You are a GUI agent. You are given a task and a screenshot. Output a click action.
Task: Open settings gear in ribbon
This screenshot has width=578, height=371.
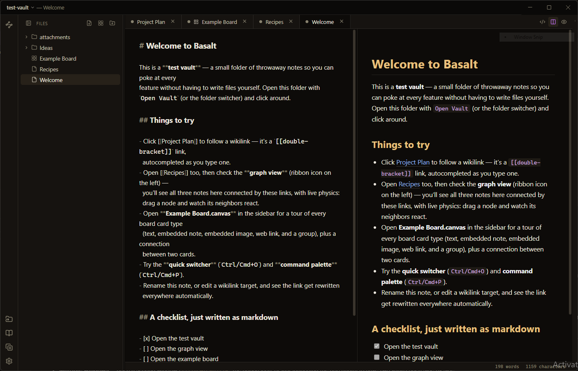coord(9,361)
